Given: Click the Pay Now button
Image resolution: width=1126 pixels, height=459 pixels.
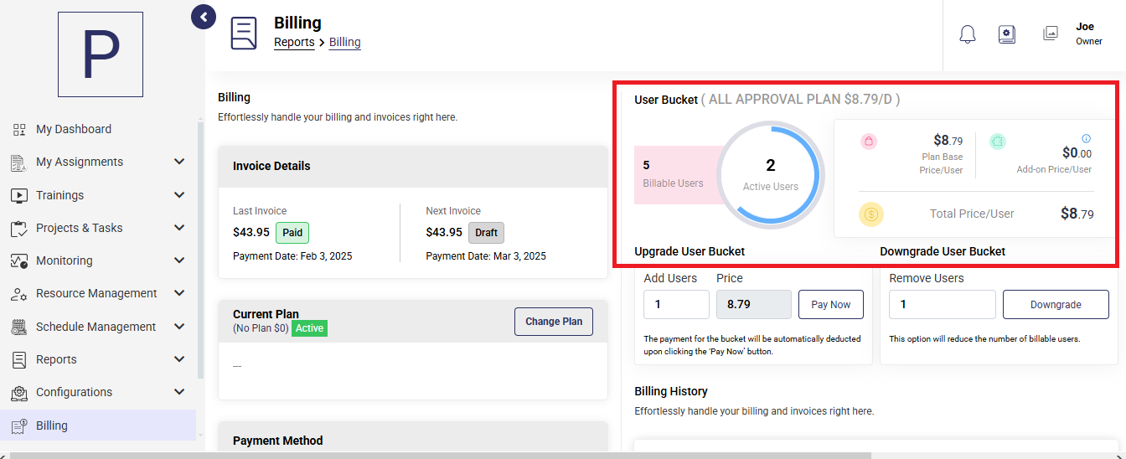Looking at the screenshot, I should pos(831,305).
